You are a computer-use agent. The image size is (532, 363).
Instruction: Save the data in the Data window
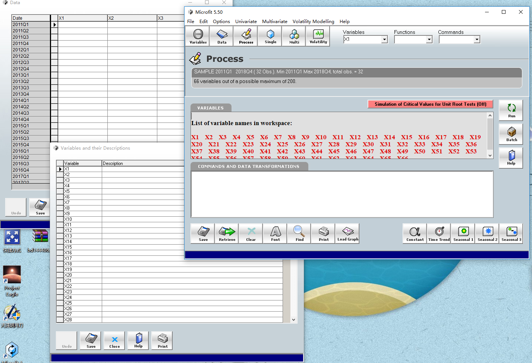coord(40,207)
